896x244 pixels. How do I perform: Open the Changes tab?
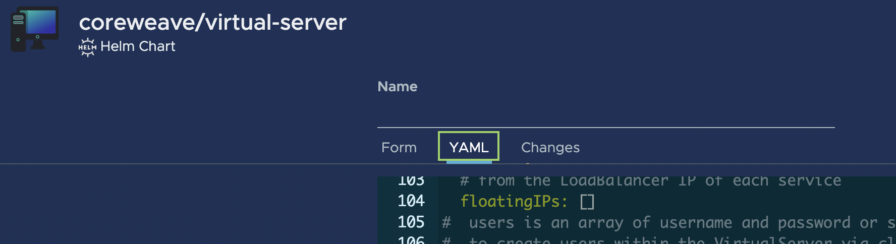coord(550,147)
